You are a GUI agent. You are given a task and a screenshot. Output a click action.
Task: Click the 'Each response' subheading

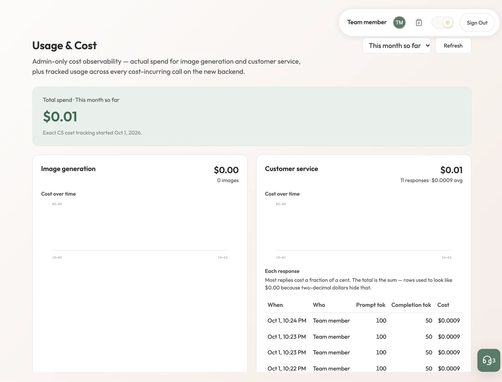pos(282,271)
